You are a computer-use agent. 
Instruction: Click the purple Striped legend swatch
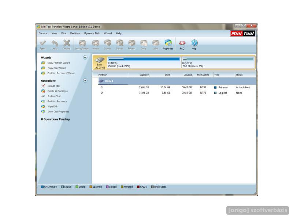click(107, 187)
